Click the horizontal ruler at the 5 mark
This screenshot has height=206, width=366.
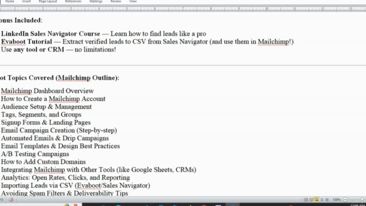point(127,9)
